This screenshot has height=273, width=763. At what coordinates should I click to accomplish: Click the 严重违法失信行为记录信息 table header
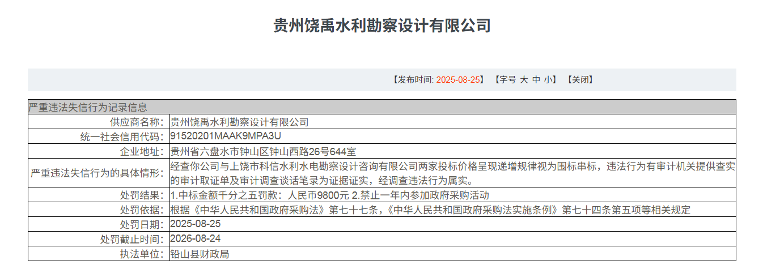coord(88,107)
